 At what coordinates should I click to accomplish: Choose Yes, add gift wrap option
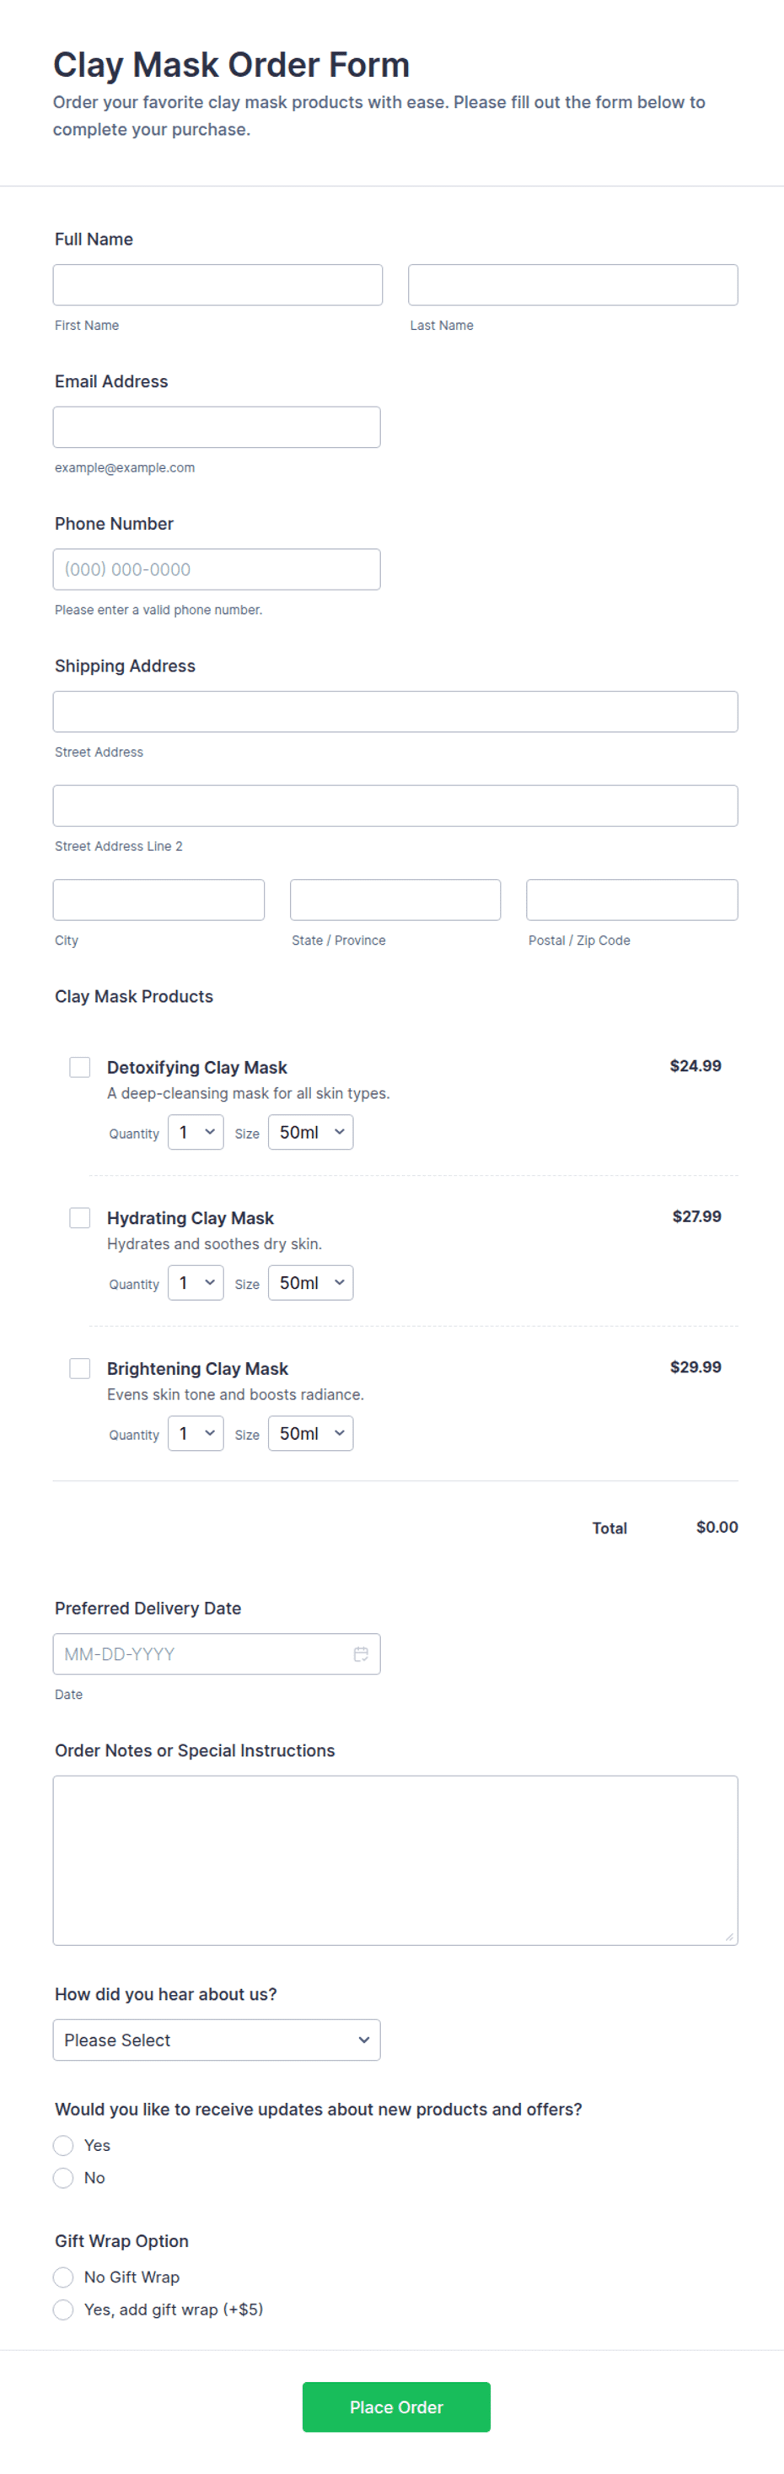click(63, 2309)
